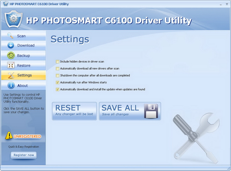Viewport: 231px width, 171px height.
Task: Click the window title bar text
Action: [x=39, y=4]
